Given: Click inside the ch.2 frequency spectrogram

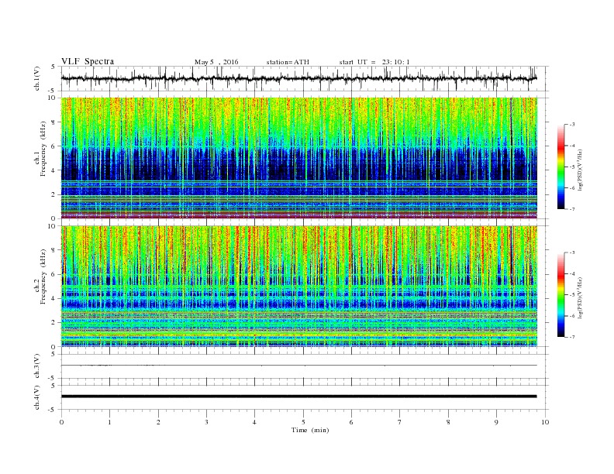Looking at the screenshot, I should (x=299, y=287).
